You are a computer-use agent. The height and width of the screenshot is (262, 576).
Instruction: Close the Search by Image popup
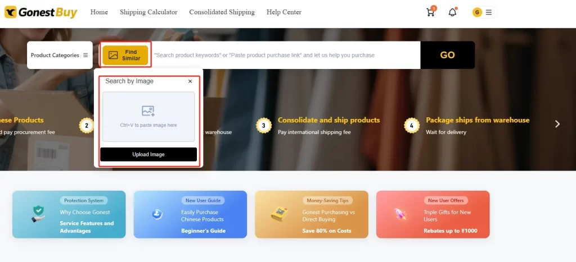coord(190,81)
